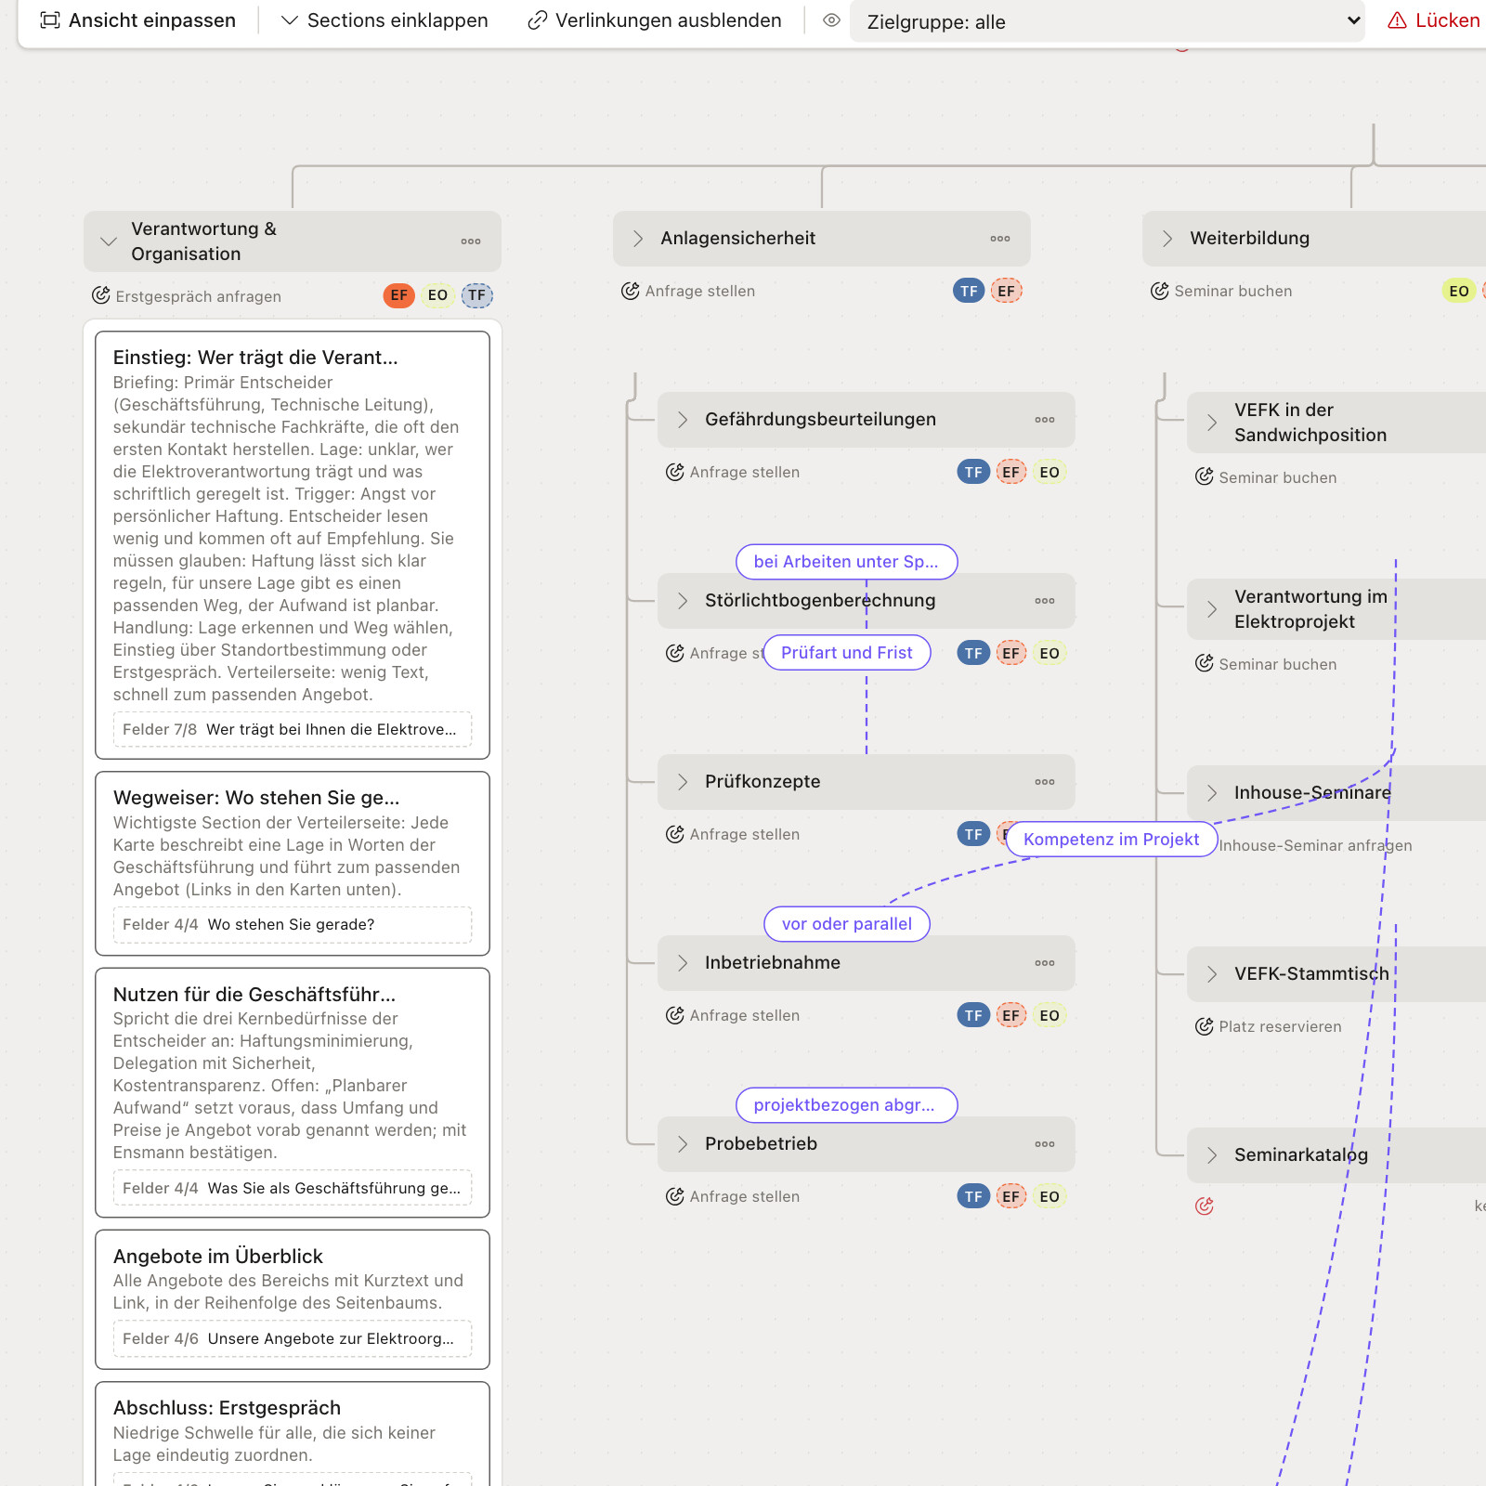Click the Ansicht einpassen fit-view icon

50,20
